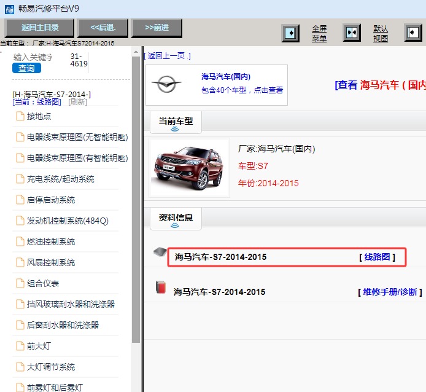This screenshot has width=426, height=392.
Task: Go back with the <<后退 button
Action: coord(103,28)
